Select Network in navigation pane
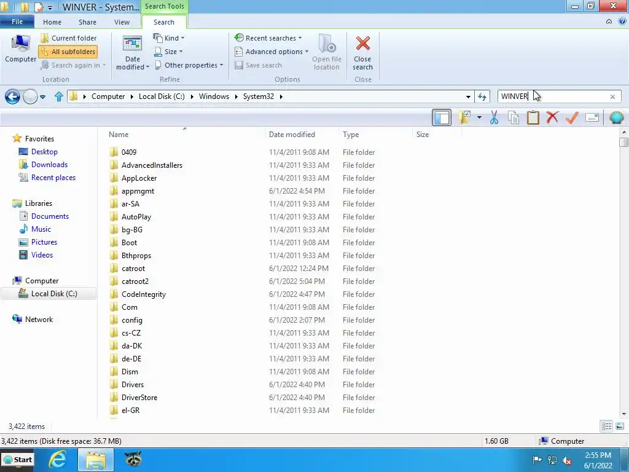The width and height of the screenshot is (629, 472). point(39,320)
